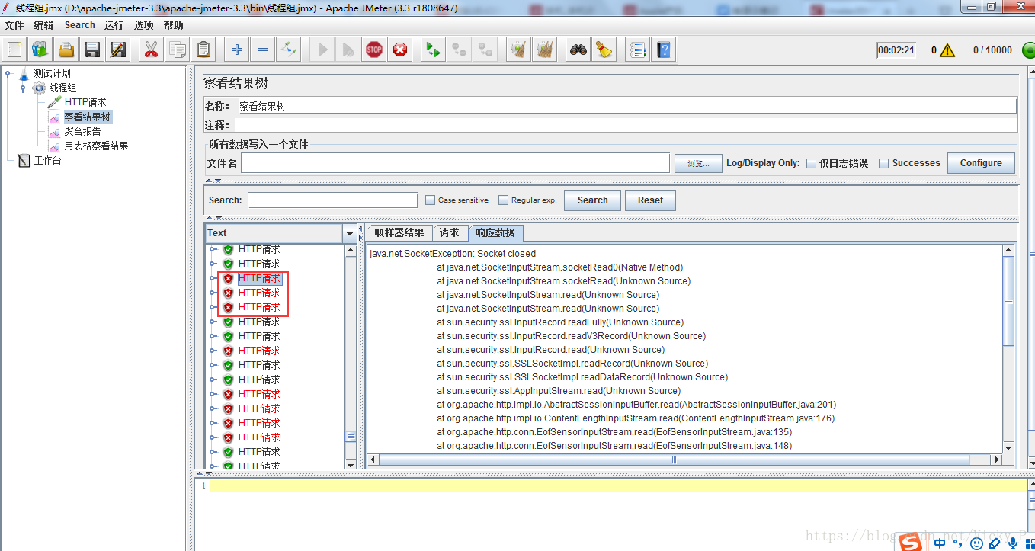Click the Open file folder icon
This screenshot has width=1035, height=551.
pos(66,50)
